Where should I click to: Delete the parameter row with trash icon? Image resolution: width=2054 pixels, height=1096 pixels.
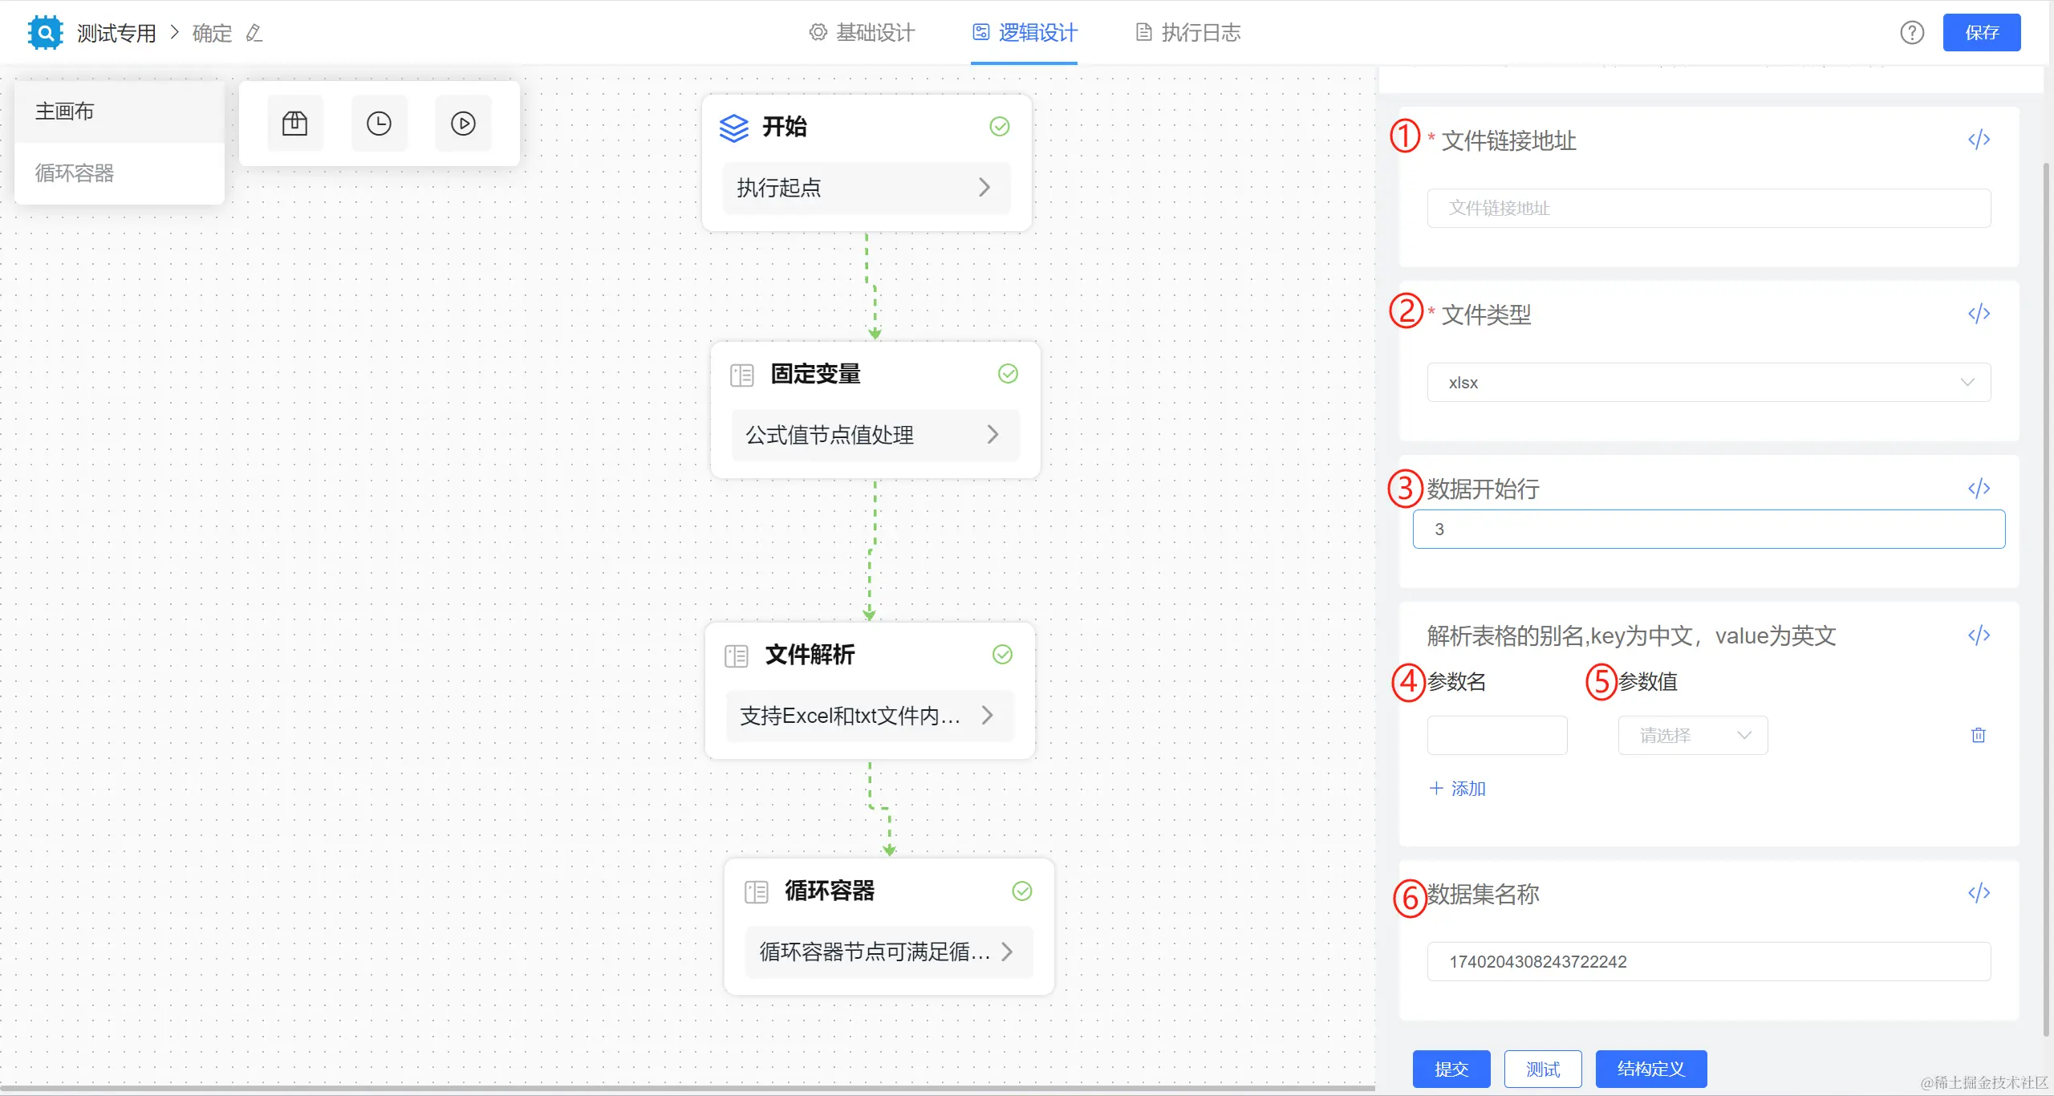pos(1979,735)
